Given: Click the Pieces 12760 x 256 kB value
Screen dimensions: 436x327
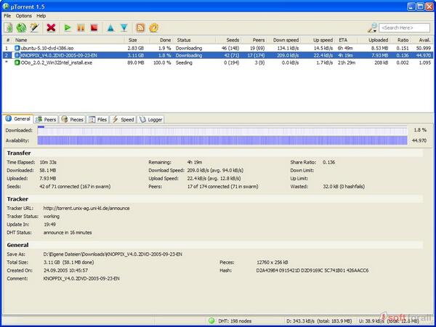Looking at the screenshot, I should click(272, 262).
